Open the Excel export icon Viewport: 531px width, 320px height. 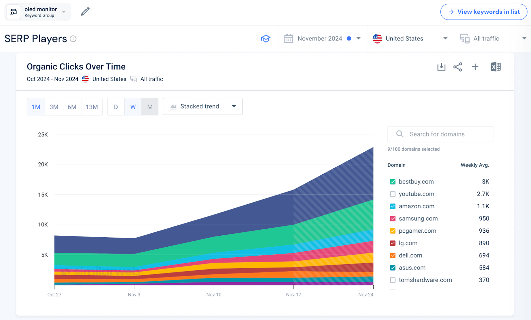click(496, 67)
